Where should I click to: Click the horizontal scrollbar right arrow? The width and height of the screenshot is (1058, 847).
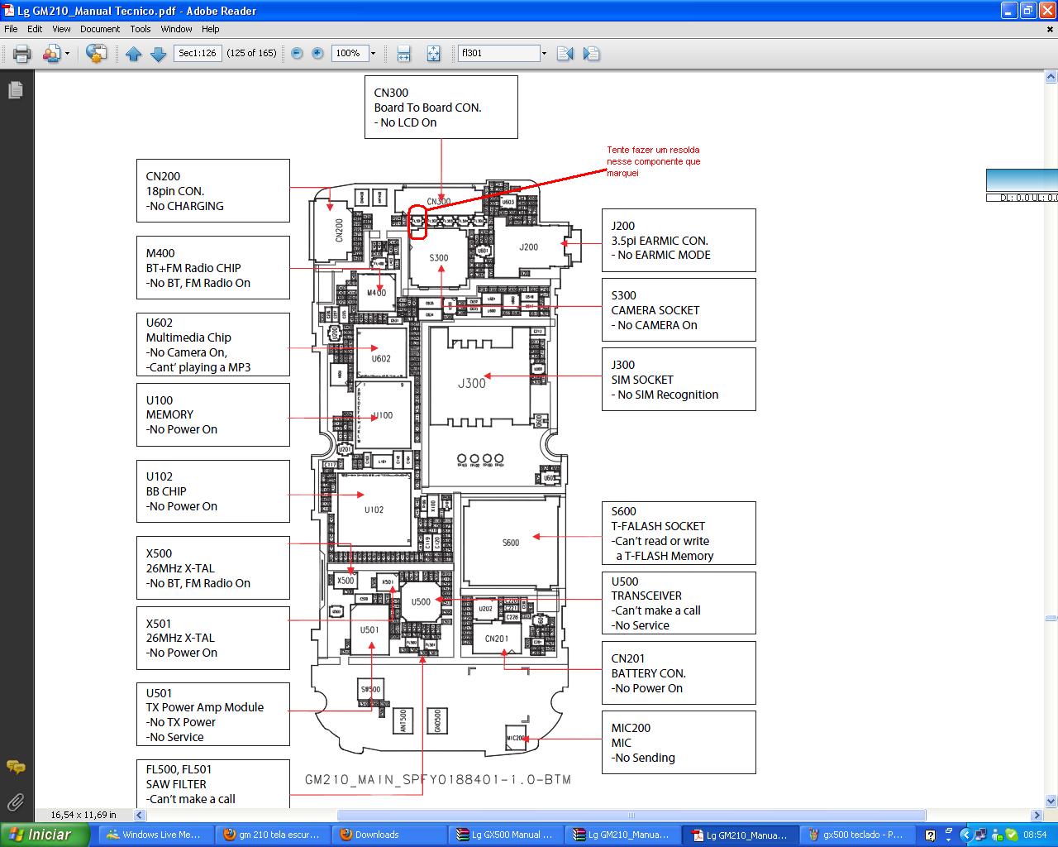(1038, 815)
